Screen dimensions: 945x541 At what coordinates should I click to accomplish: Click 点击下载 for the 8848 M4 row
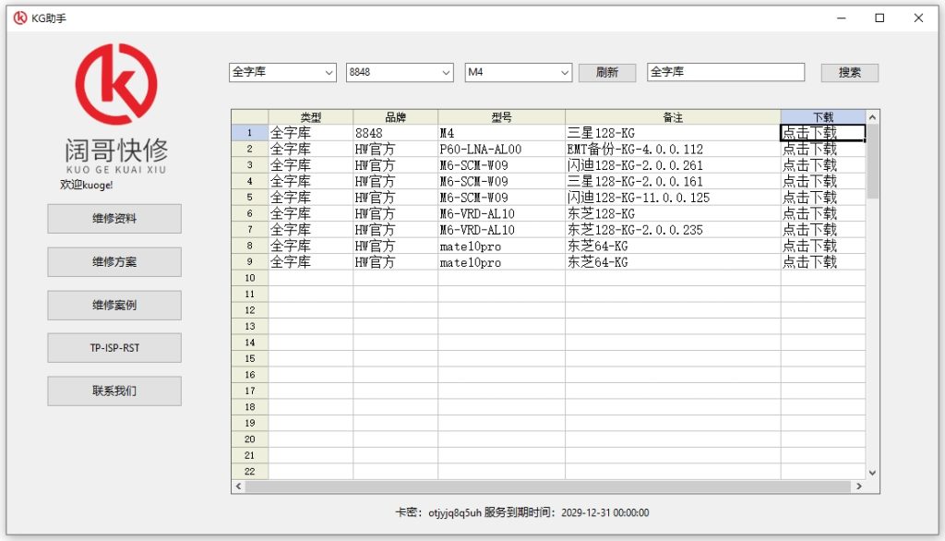click(822, 133)
